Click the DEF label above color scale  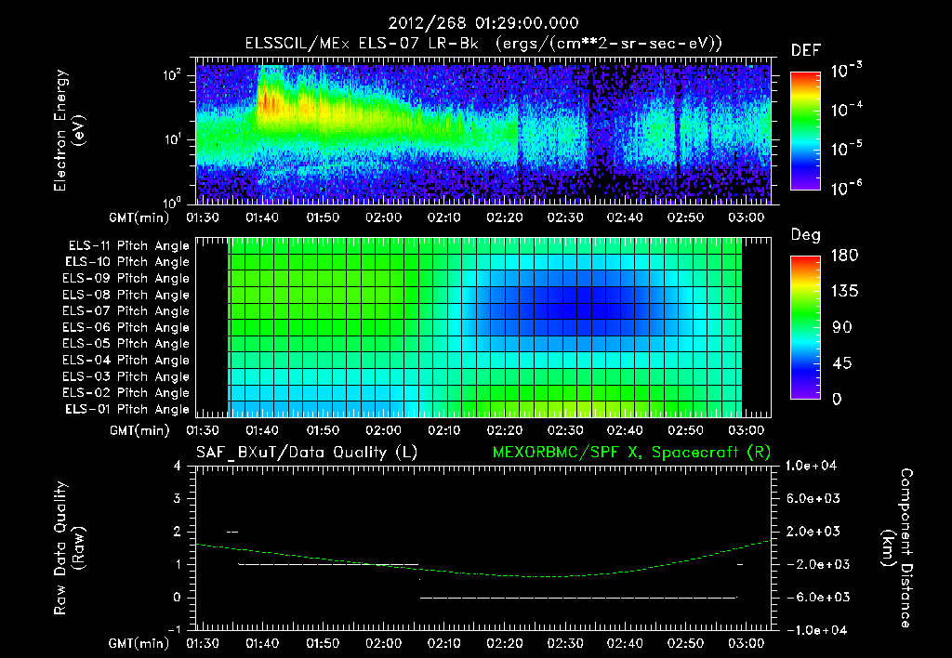coord(806,51)
